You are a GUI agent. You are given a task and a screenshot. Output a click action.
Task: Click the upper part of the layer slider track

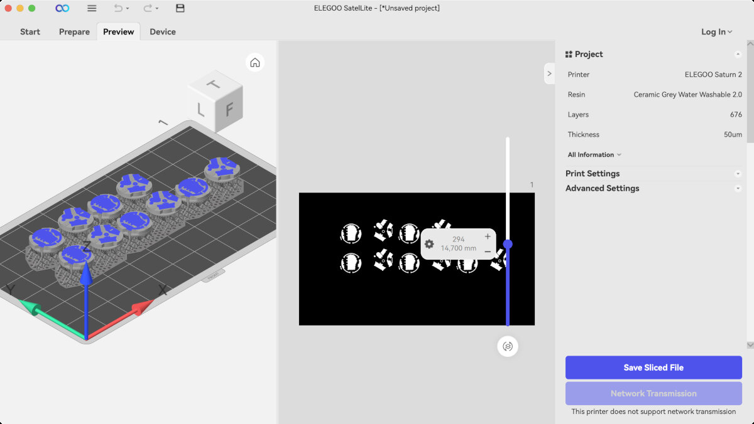(x=508, y=188)
